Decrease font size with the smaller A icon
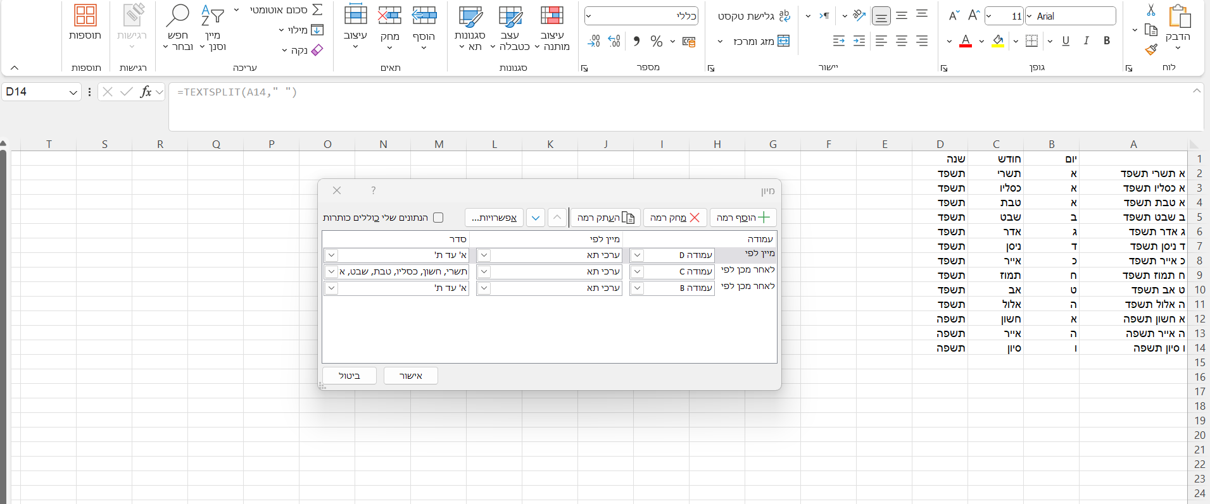Screen dimensions: 1210x504 click(x=954, y=16)
